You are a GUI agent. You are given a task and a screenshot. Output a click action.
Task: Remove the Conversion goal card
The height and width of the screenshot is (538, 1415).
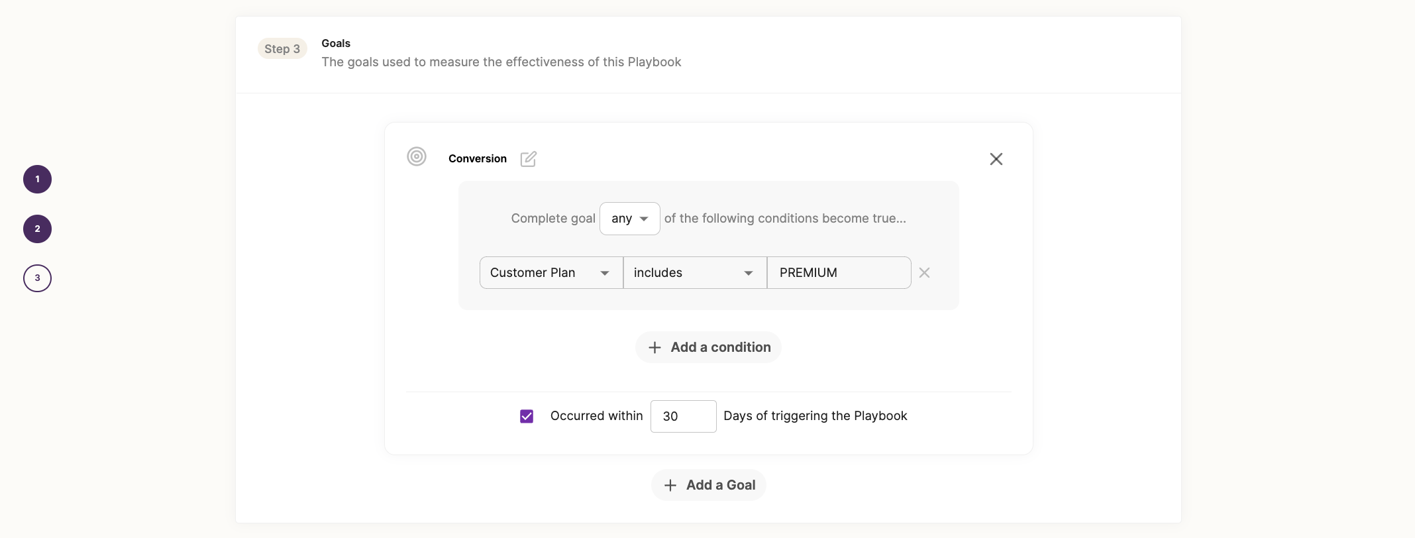coord(996,159)
